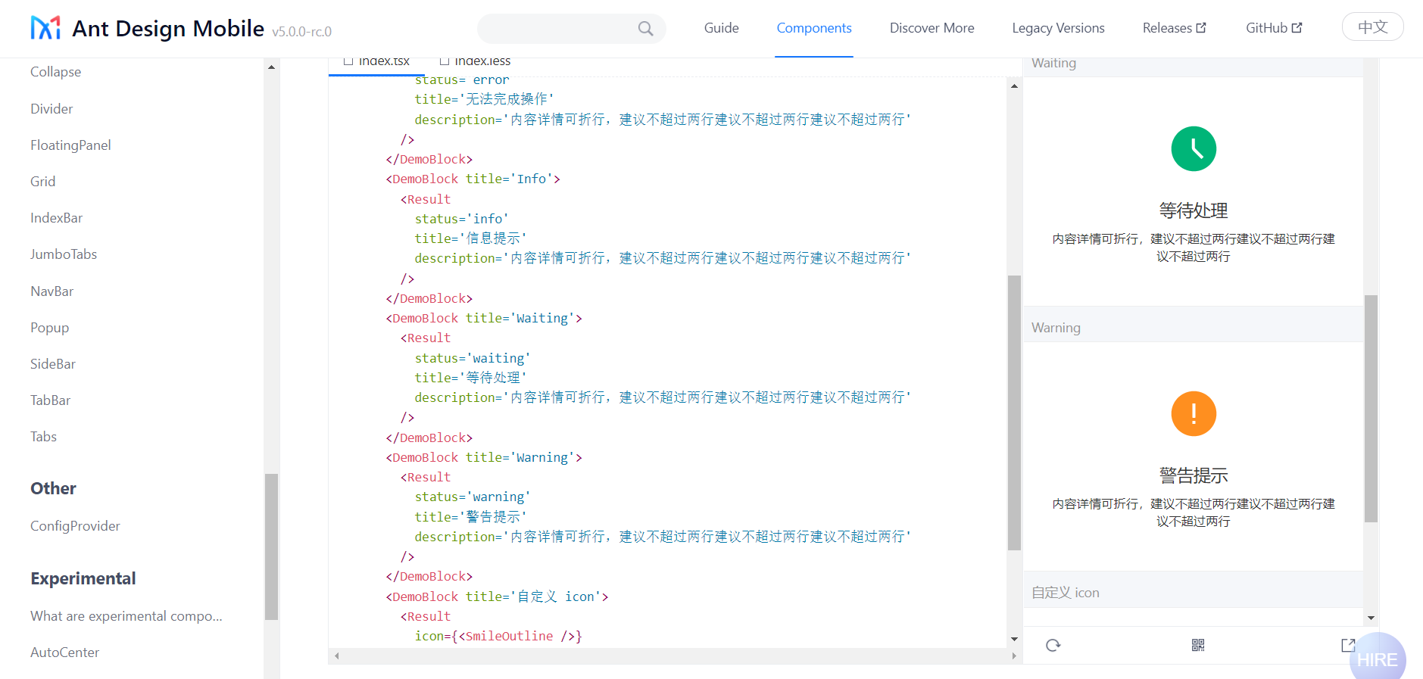This screenshot has width=1423, height=679.
Task: Open the Divider component page
Action: click(x=51, y=109)
